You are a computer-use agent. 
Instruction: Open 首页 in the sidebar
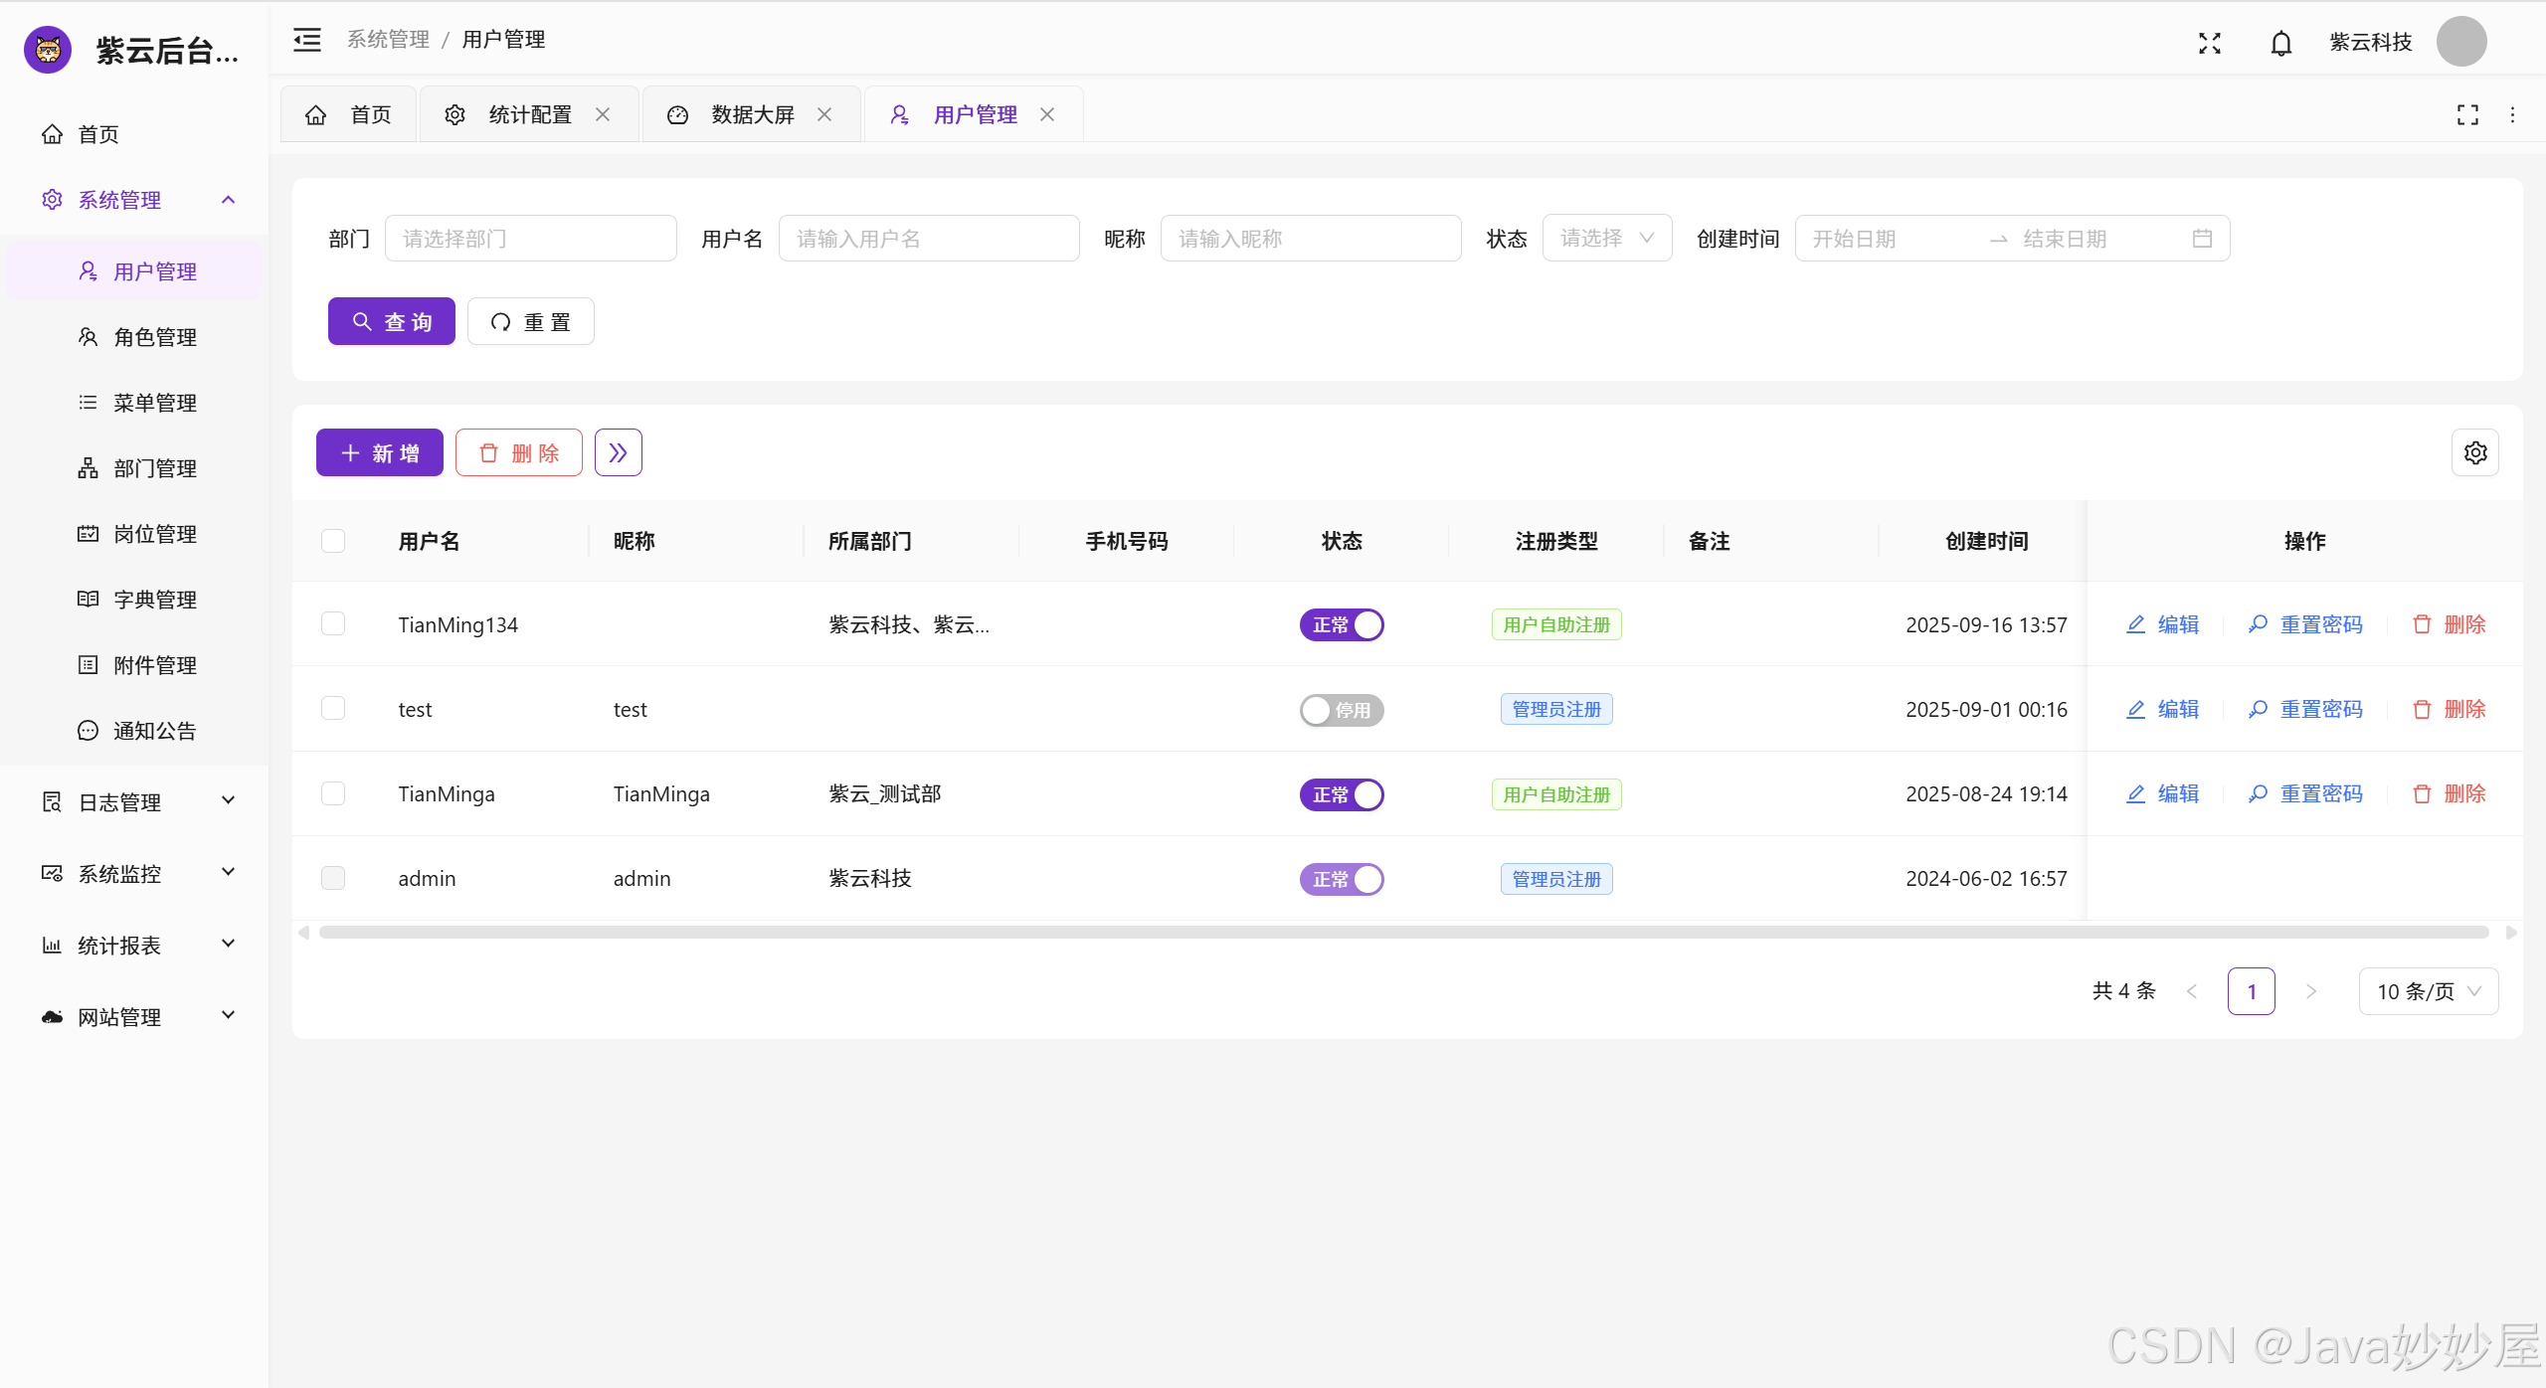pyautogui.click(x=134, y=134)
